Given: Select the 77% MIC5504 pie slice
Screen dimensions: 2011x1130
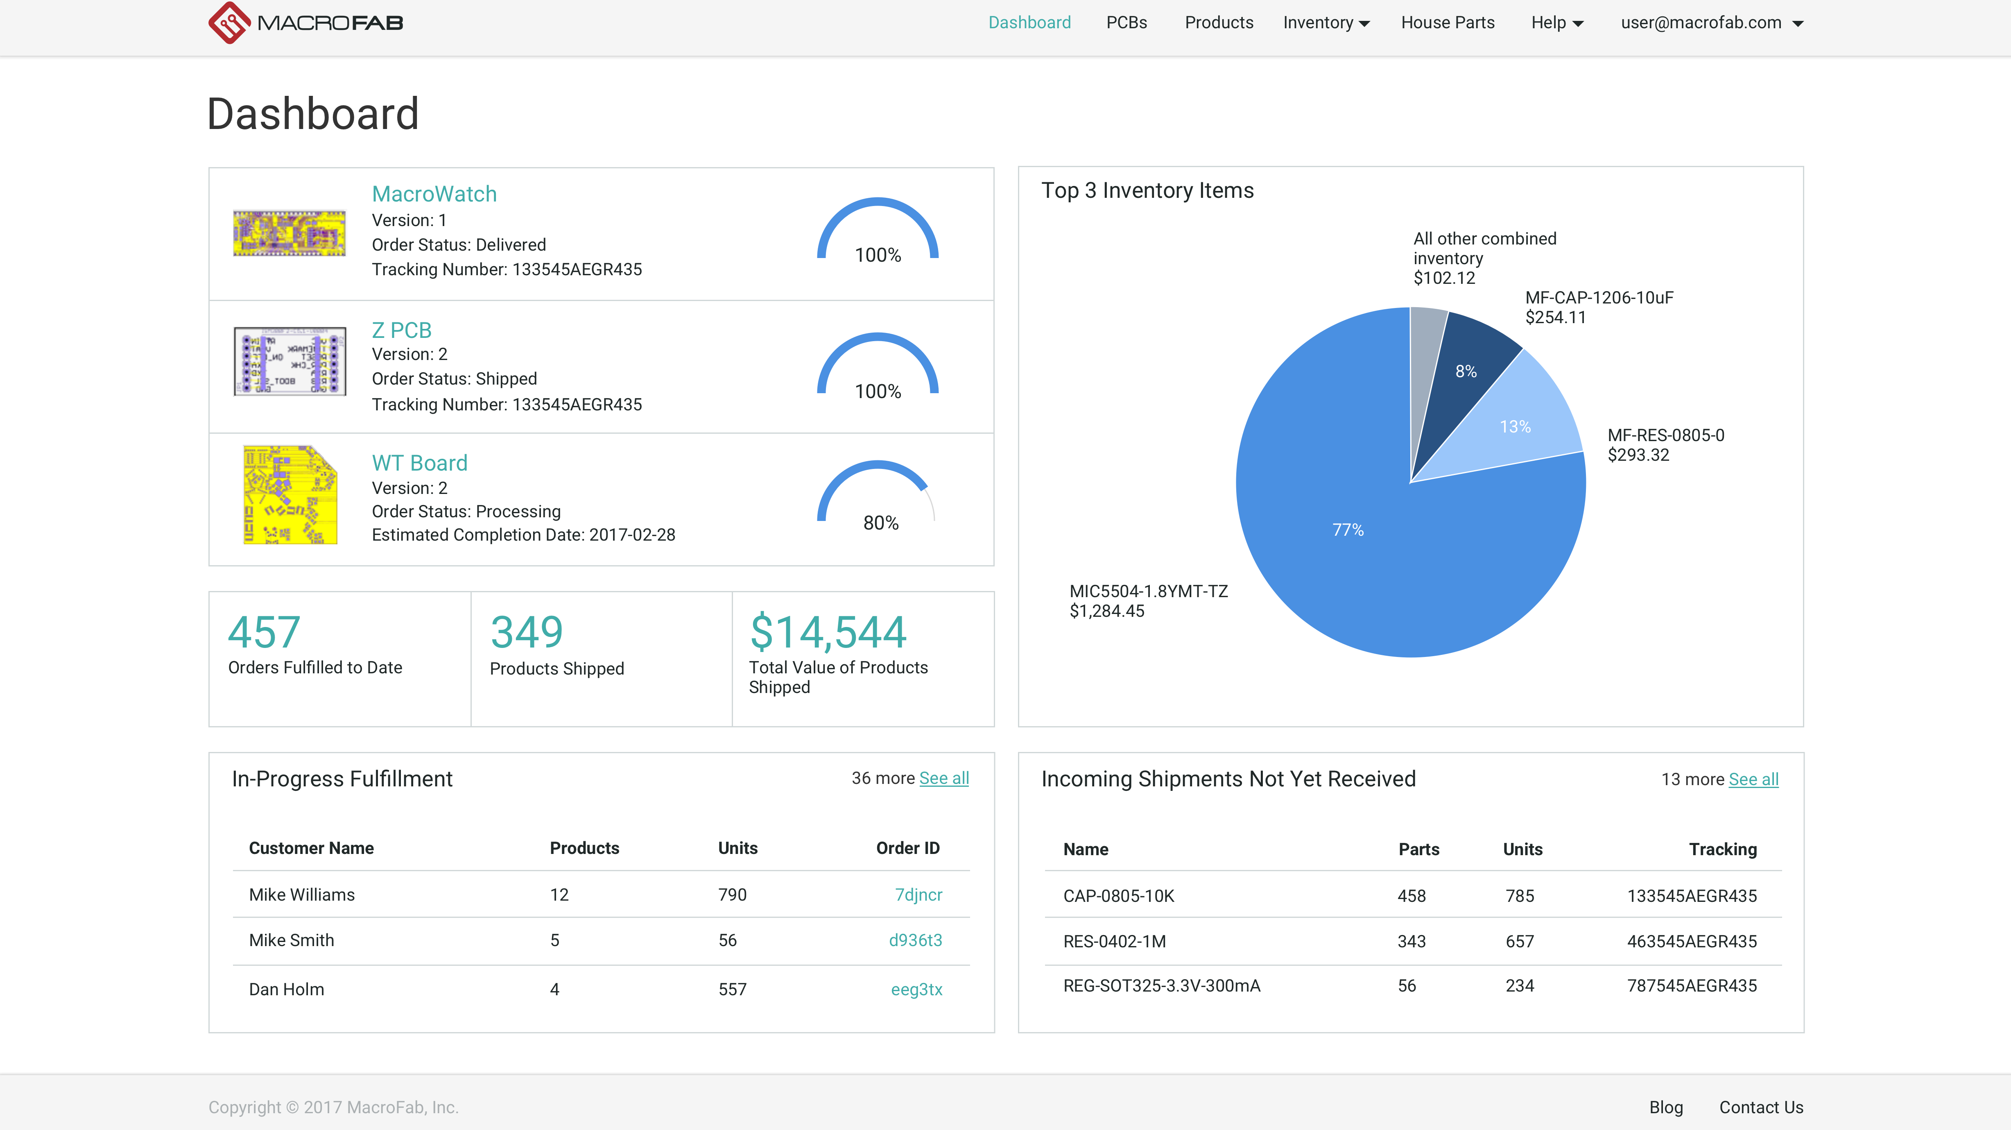Looking at the screenshot, I should tap(1349, 530).
